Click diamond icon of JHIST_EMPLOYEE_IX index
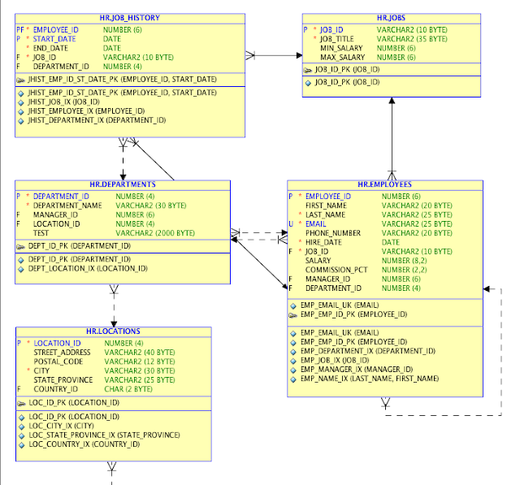 21,112
